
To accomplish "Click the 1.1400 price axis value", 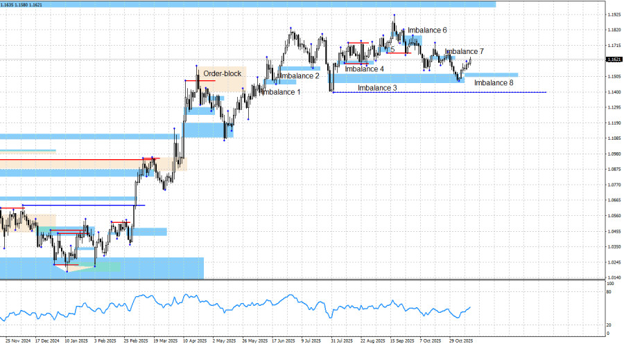I will [614, 92].
